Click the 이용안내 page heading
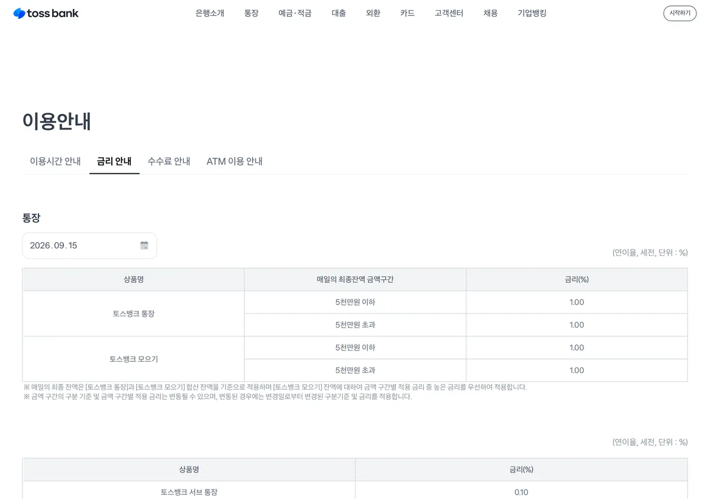Image resolution: width=710 pixels, height=499 pixels. [57, 121]
